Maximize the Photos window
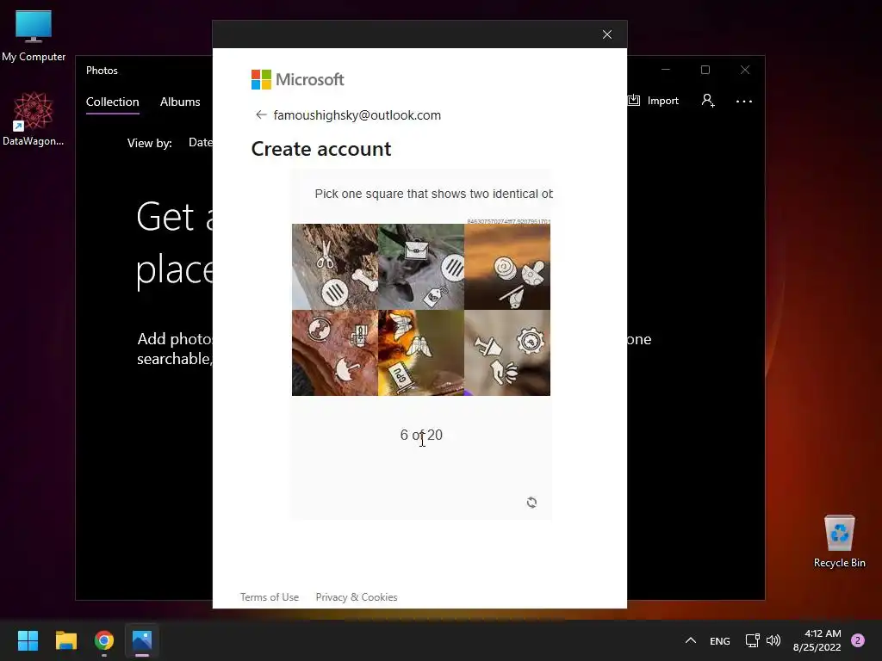Image resolution: width=882 pixels, height=661 pixels. tap(705, 70)
